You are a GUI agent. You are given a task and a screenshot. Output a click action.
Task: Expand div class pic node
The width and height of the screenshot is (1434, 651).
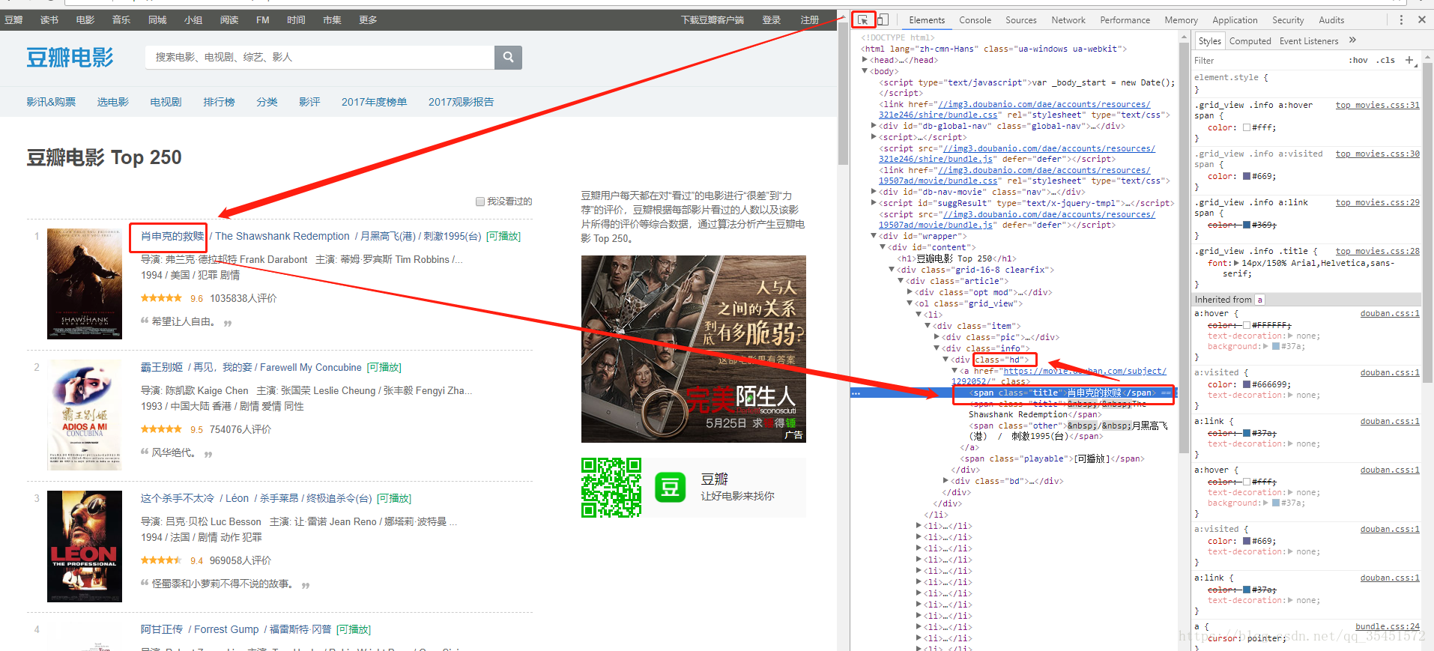937,337
